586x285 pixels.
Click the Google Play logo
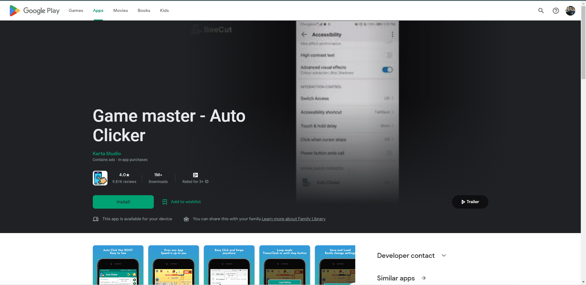[34, 11]
